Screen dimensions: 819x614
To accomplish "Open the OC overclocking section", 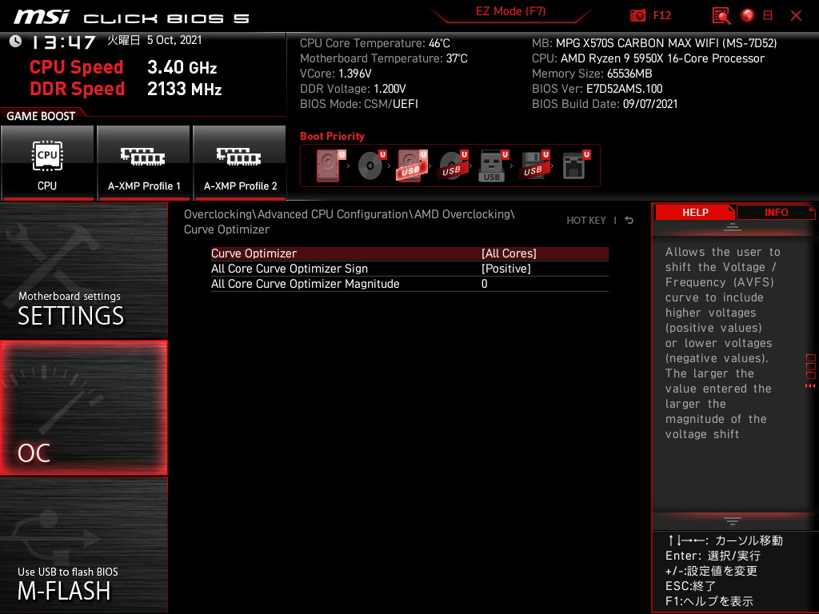I will 84,409.
